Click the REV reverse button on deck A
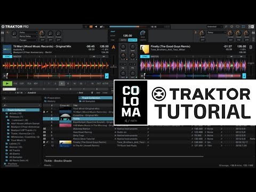Image resolution: width=256 pixels, height=192 pixels. pyautogui.click(x=36, y=84)
